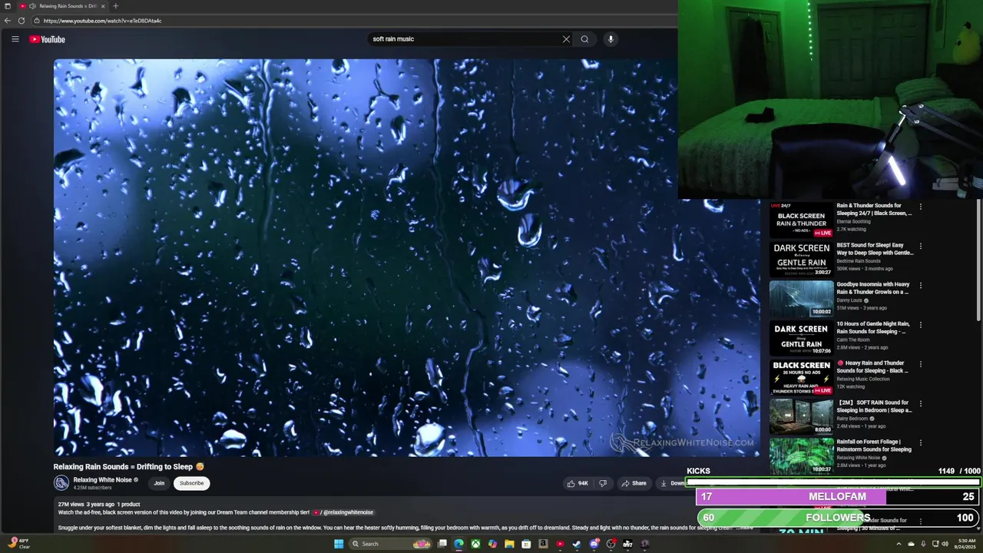Open 'Rain & Thunder Sounds for Sleeping 24/7' title

[x=874, y=209]
